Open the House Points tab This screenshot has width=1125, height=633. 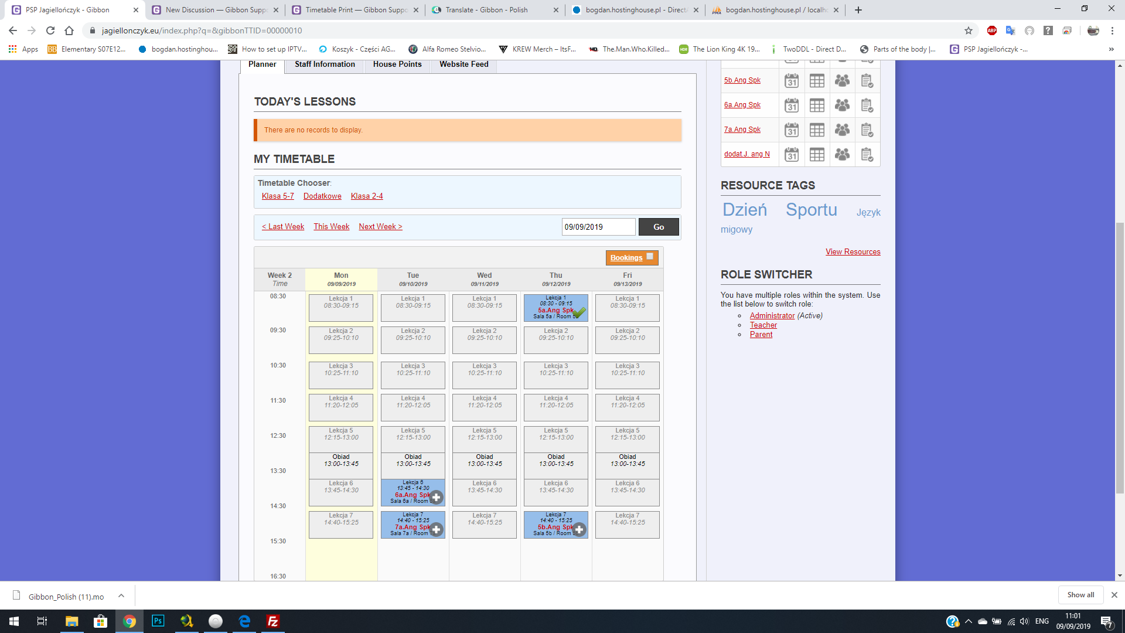(397, 64)
